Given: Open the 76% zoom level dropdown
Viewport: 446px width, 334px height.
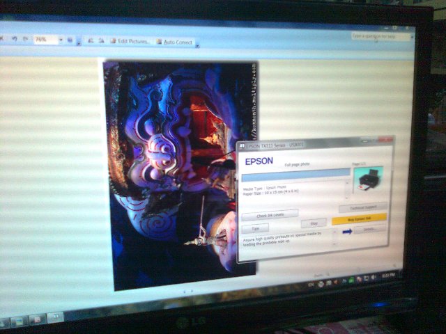Looking at the screenshot, I should 61,40.
